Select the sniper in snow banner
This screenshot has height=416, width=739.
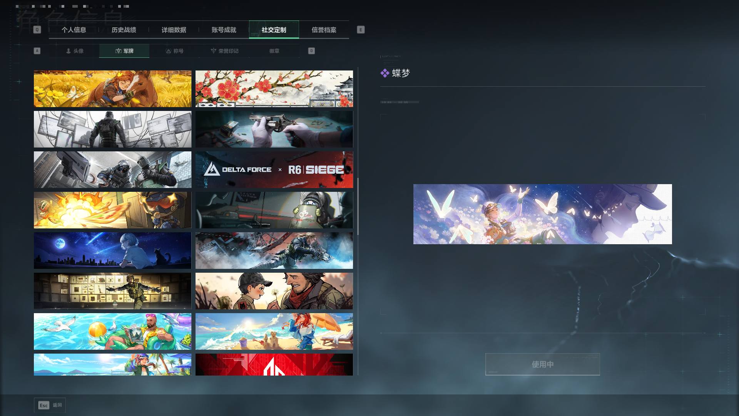point(274,251)
